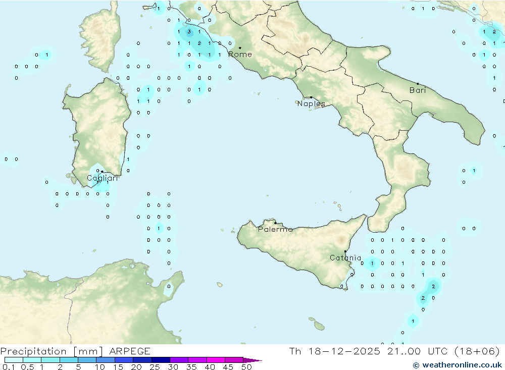Viewport: 505px width, 370px height.
Task: Select the 1–2 mm legend color
Action: click(x=50, y=360)
